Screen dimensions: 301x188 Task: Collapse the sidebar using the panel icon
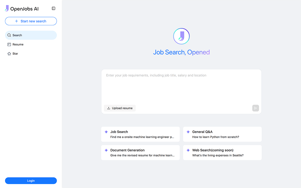53,8
